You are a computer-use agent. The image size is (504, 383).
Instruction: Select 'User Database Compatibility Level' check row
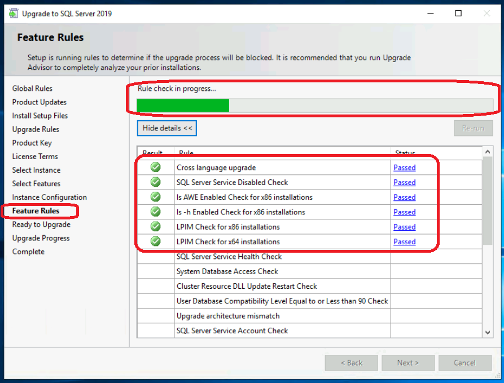pos(309,301)
